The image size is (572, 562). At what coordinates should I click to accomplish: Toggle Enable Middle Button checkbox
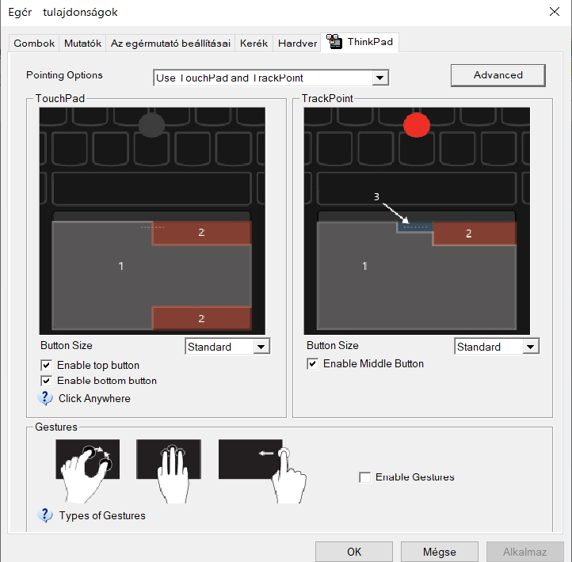[312, 364]
